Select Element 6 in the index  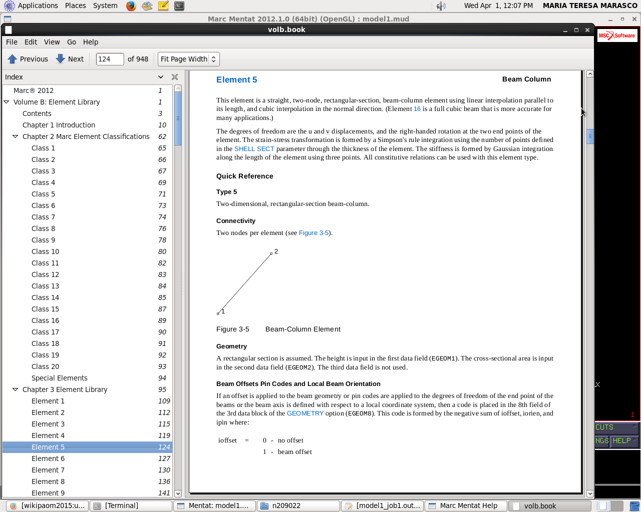88,458
